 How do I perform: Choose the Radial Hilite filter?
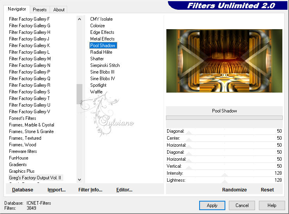click(x=101, y=52)
